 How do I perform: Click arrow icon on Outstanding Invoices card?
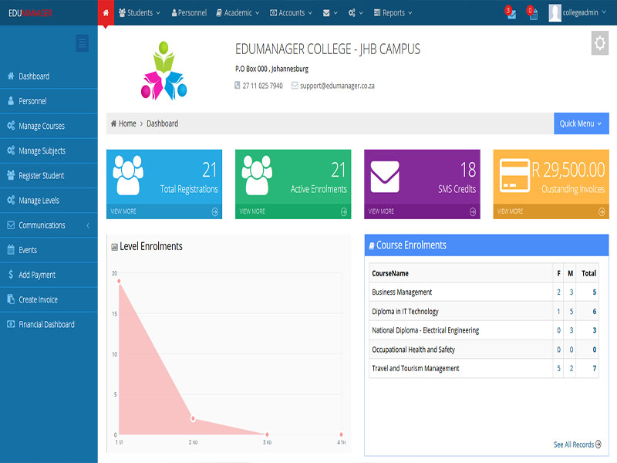(602, 211)
